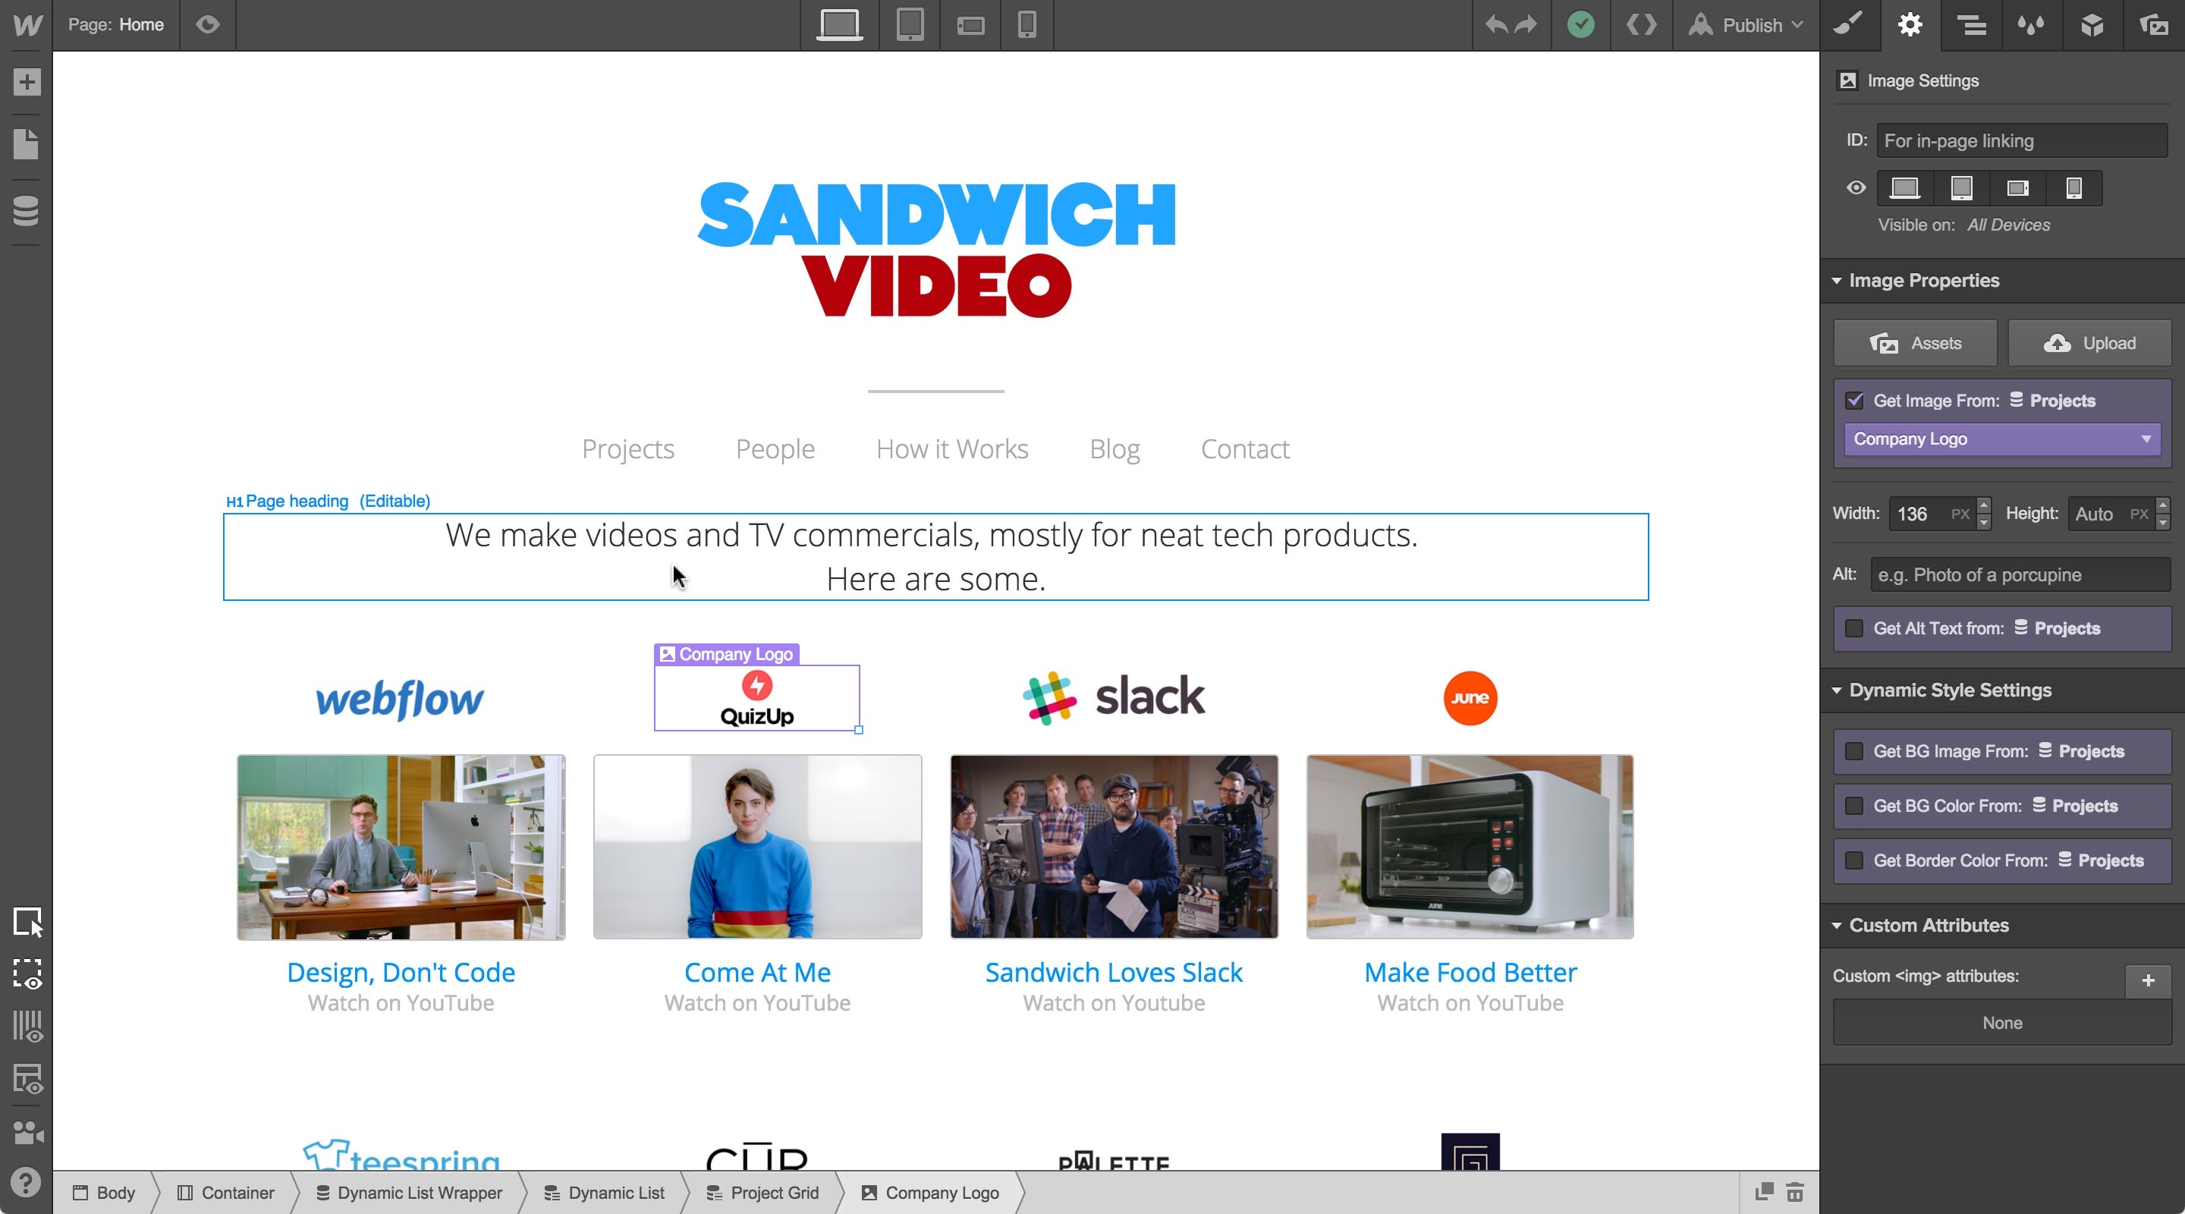Open the Company Logo field dropdown
The height and width of the screenshot is (1214, 2185).
pyautogui.click(x=2002, y=439)
